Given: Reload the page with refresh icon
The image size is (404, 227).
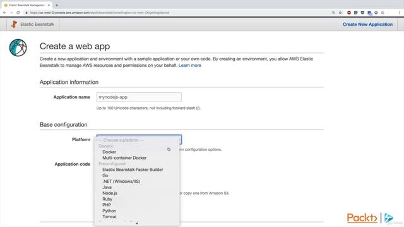Looking at the screenshot, I should click(18, 13).
